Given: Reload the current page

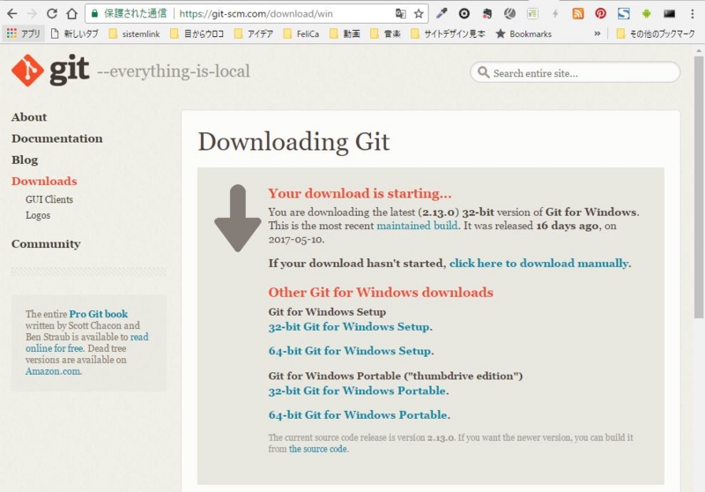Looking at the screenshot, I should point(52,13).
